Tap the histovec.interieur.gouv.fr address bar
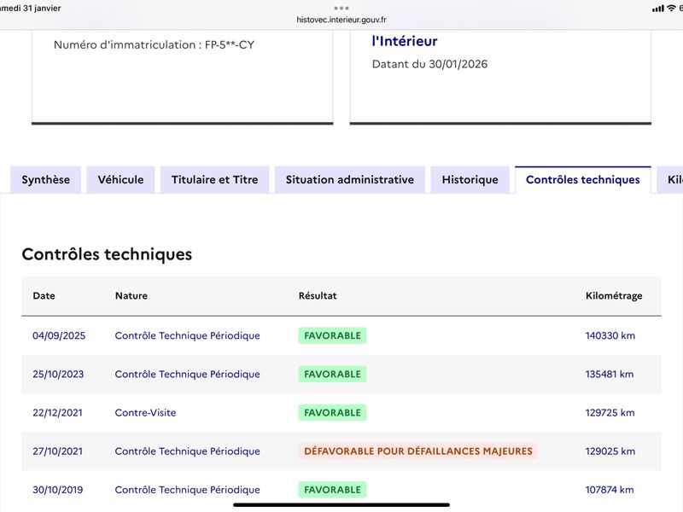 tap(341, 20)
